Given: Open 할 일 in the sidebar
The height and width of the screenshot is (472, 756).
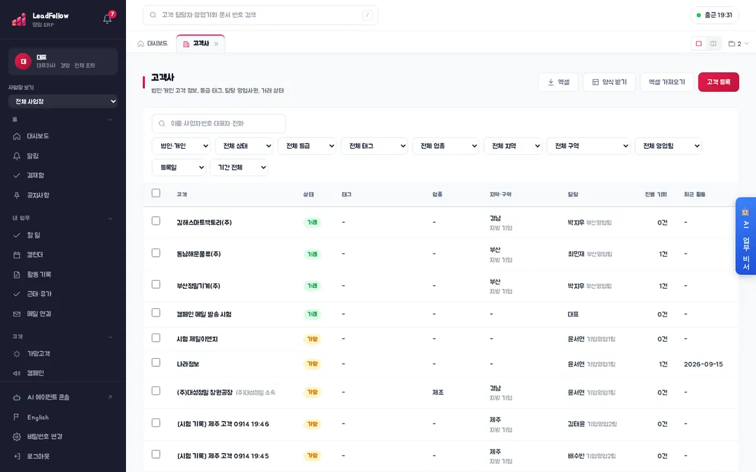Looking at the screenshot, I should (63, 235).
